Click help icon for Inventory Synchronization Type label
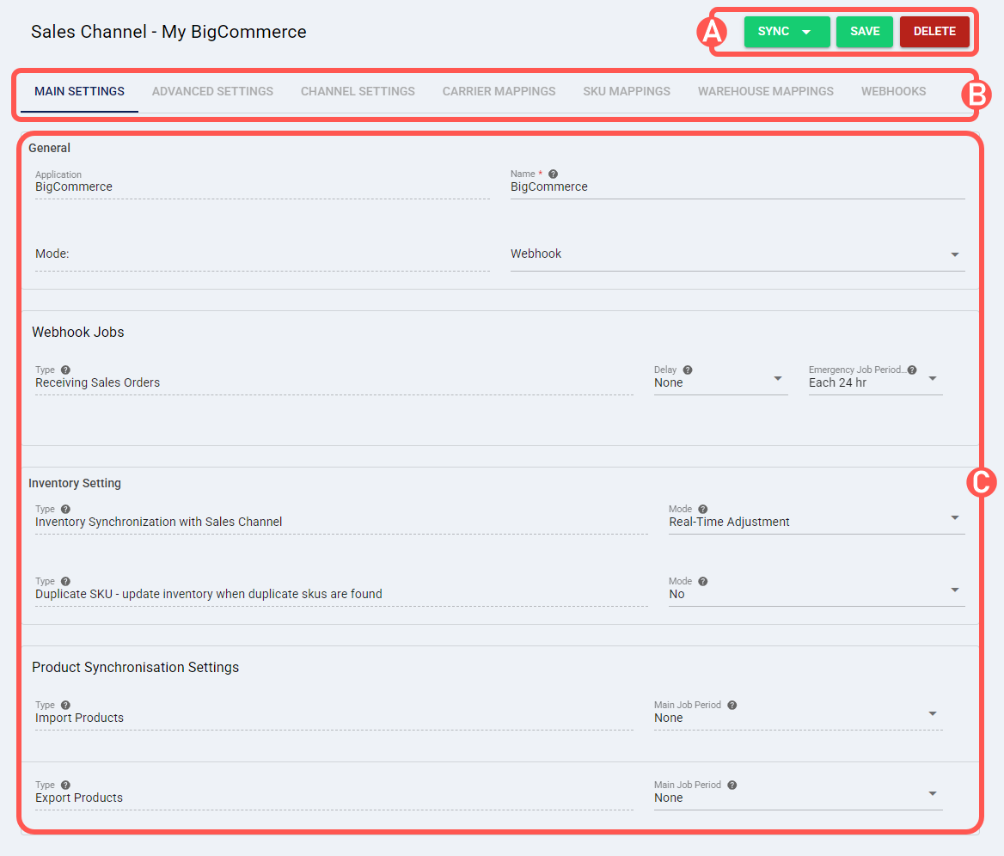1004x856 pixels. [65, 509]
